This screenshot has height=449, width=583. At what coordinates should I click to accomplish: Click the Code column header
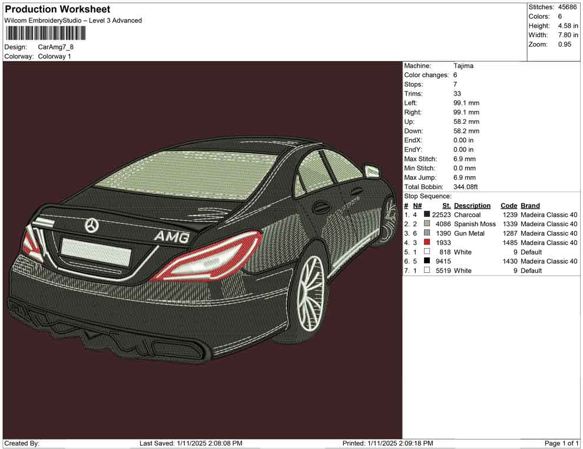(509, 205)
